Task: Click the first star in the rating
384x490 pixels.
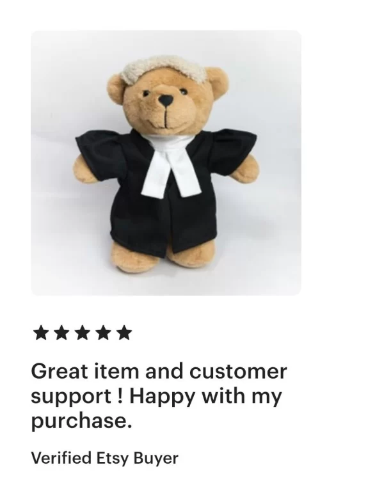Action: (x=41, y=333)
